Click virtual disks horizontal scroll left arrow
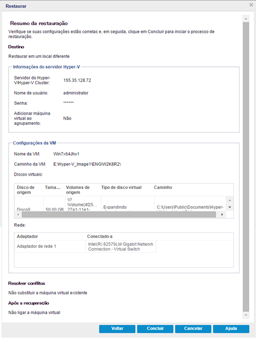 coord(18,215)
